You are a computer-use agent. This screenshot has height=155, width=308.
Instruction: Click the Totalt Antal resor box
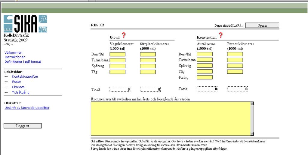pyautogui.click(x=207, y=89)
